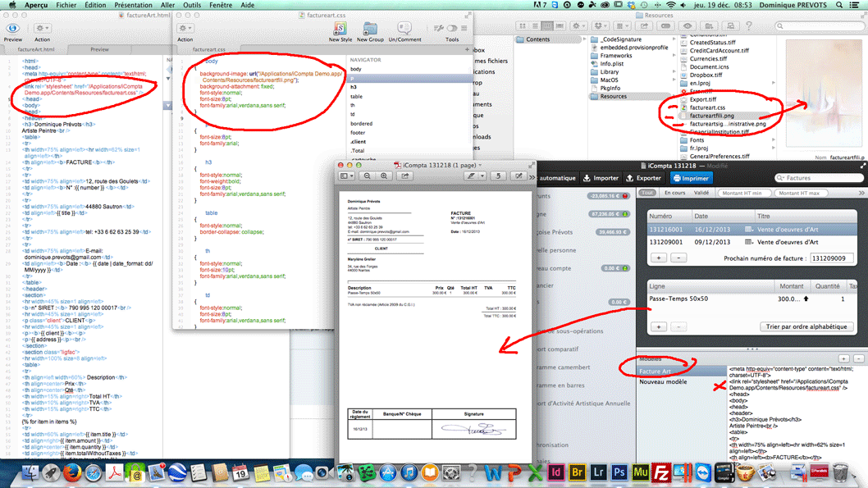Select the factureart.css tab
This screenshot has width=868, height=488.
(209, 49)
